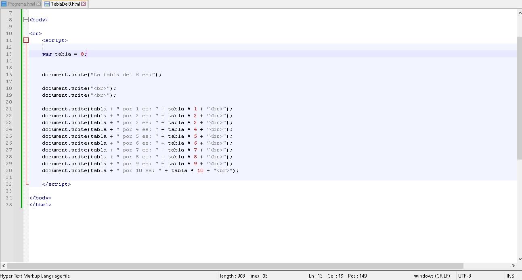Viewport: 522px width, 280px height.
Task: Switch to the Programa.html tab
Action: tap(21, 4)
